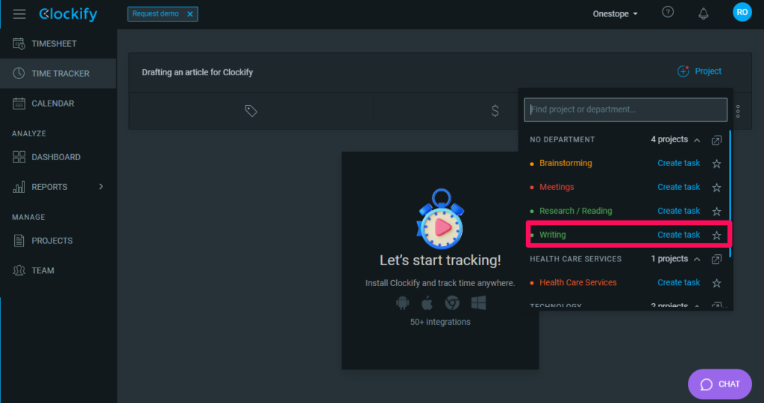Focus the Find project or department field
This screenshot has width=764, height=403.
pyautogui.click(x=625, y=110)
